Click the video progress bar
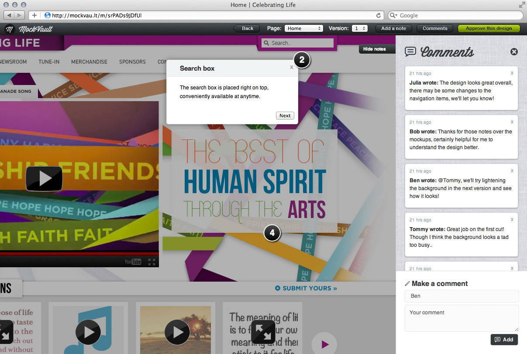The width and height of the screenshot is (527, 354). tap(79, 253)
